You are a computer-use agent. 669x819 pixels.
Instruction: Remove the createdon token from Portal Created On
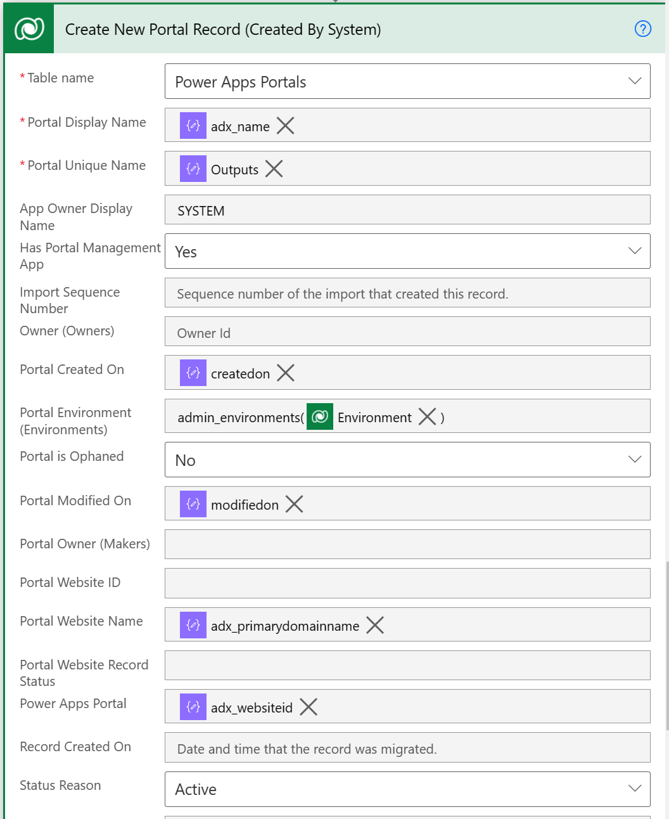tap(285, 373)
